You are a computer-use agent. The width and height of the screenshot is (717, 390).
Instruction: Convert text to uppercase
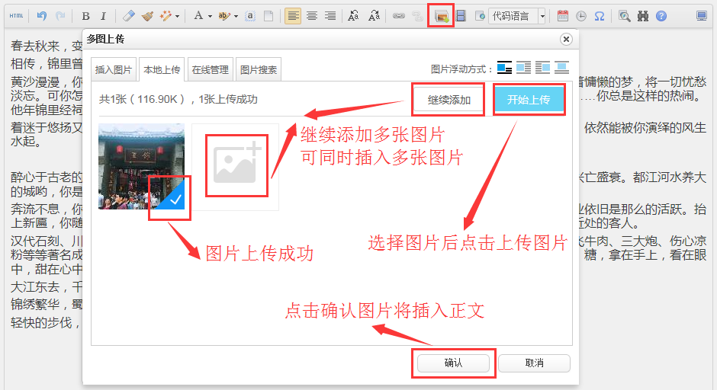point(353,16)
